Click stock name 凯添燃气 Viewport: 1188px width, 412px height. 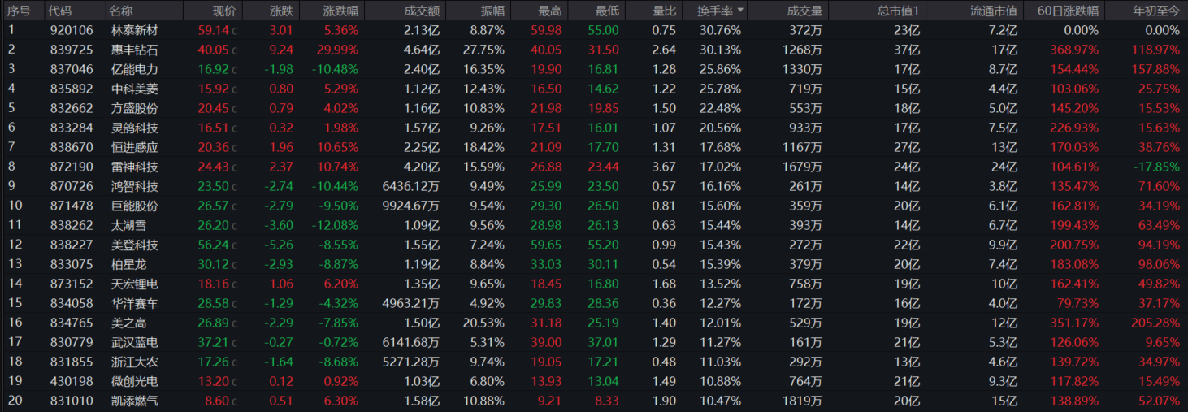coord(135,401)
